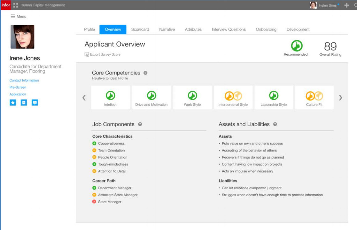Open the hamburger Menu
Screen dimensions: 357x230
pyautogui.click(x=18, y=16)
